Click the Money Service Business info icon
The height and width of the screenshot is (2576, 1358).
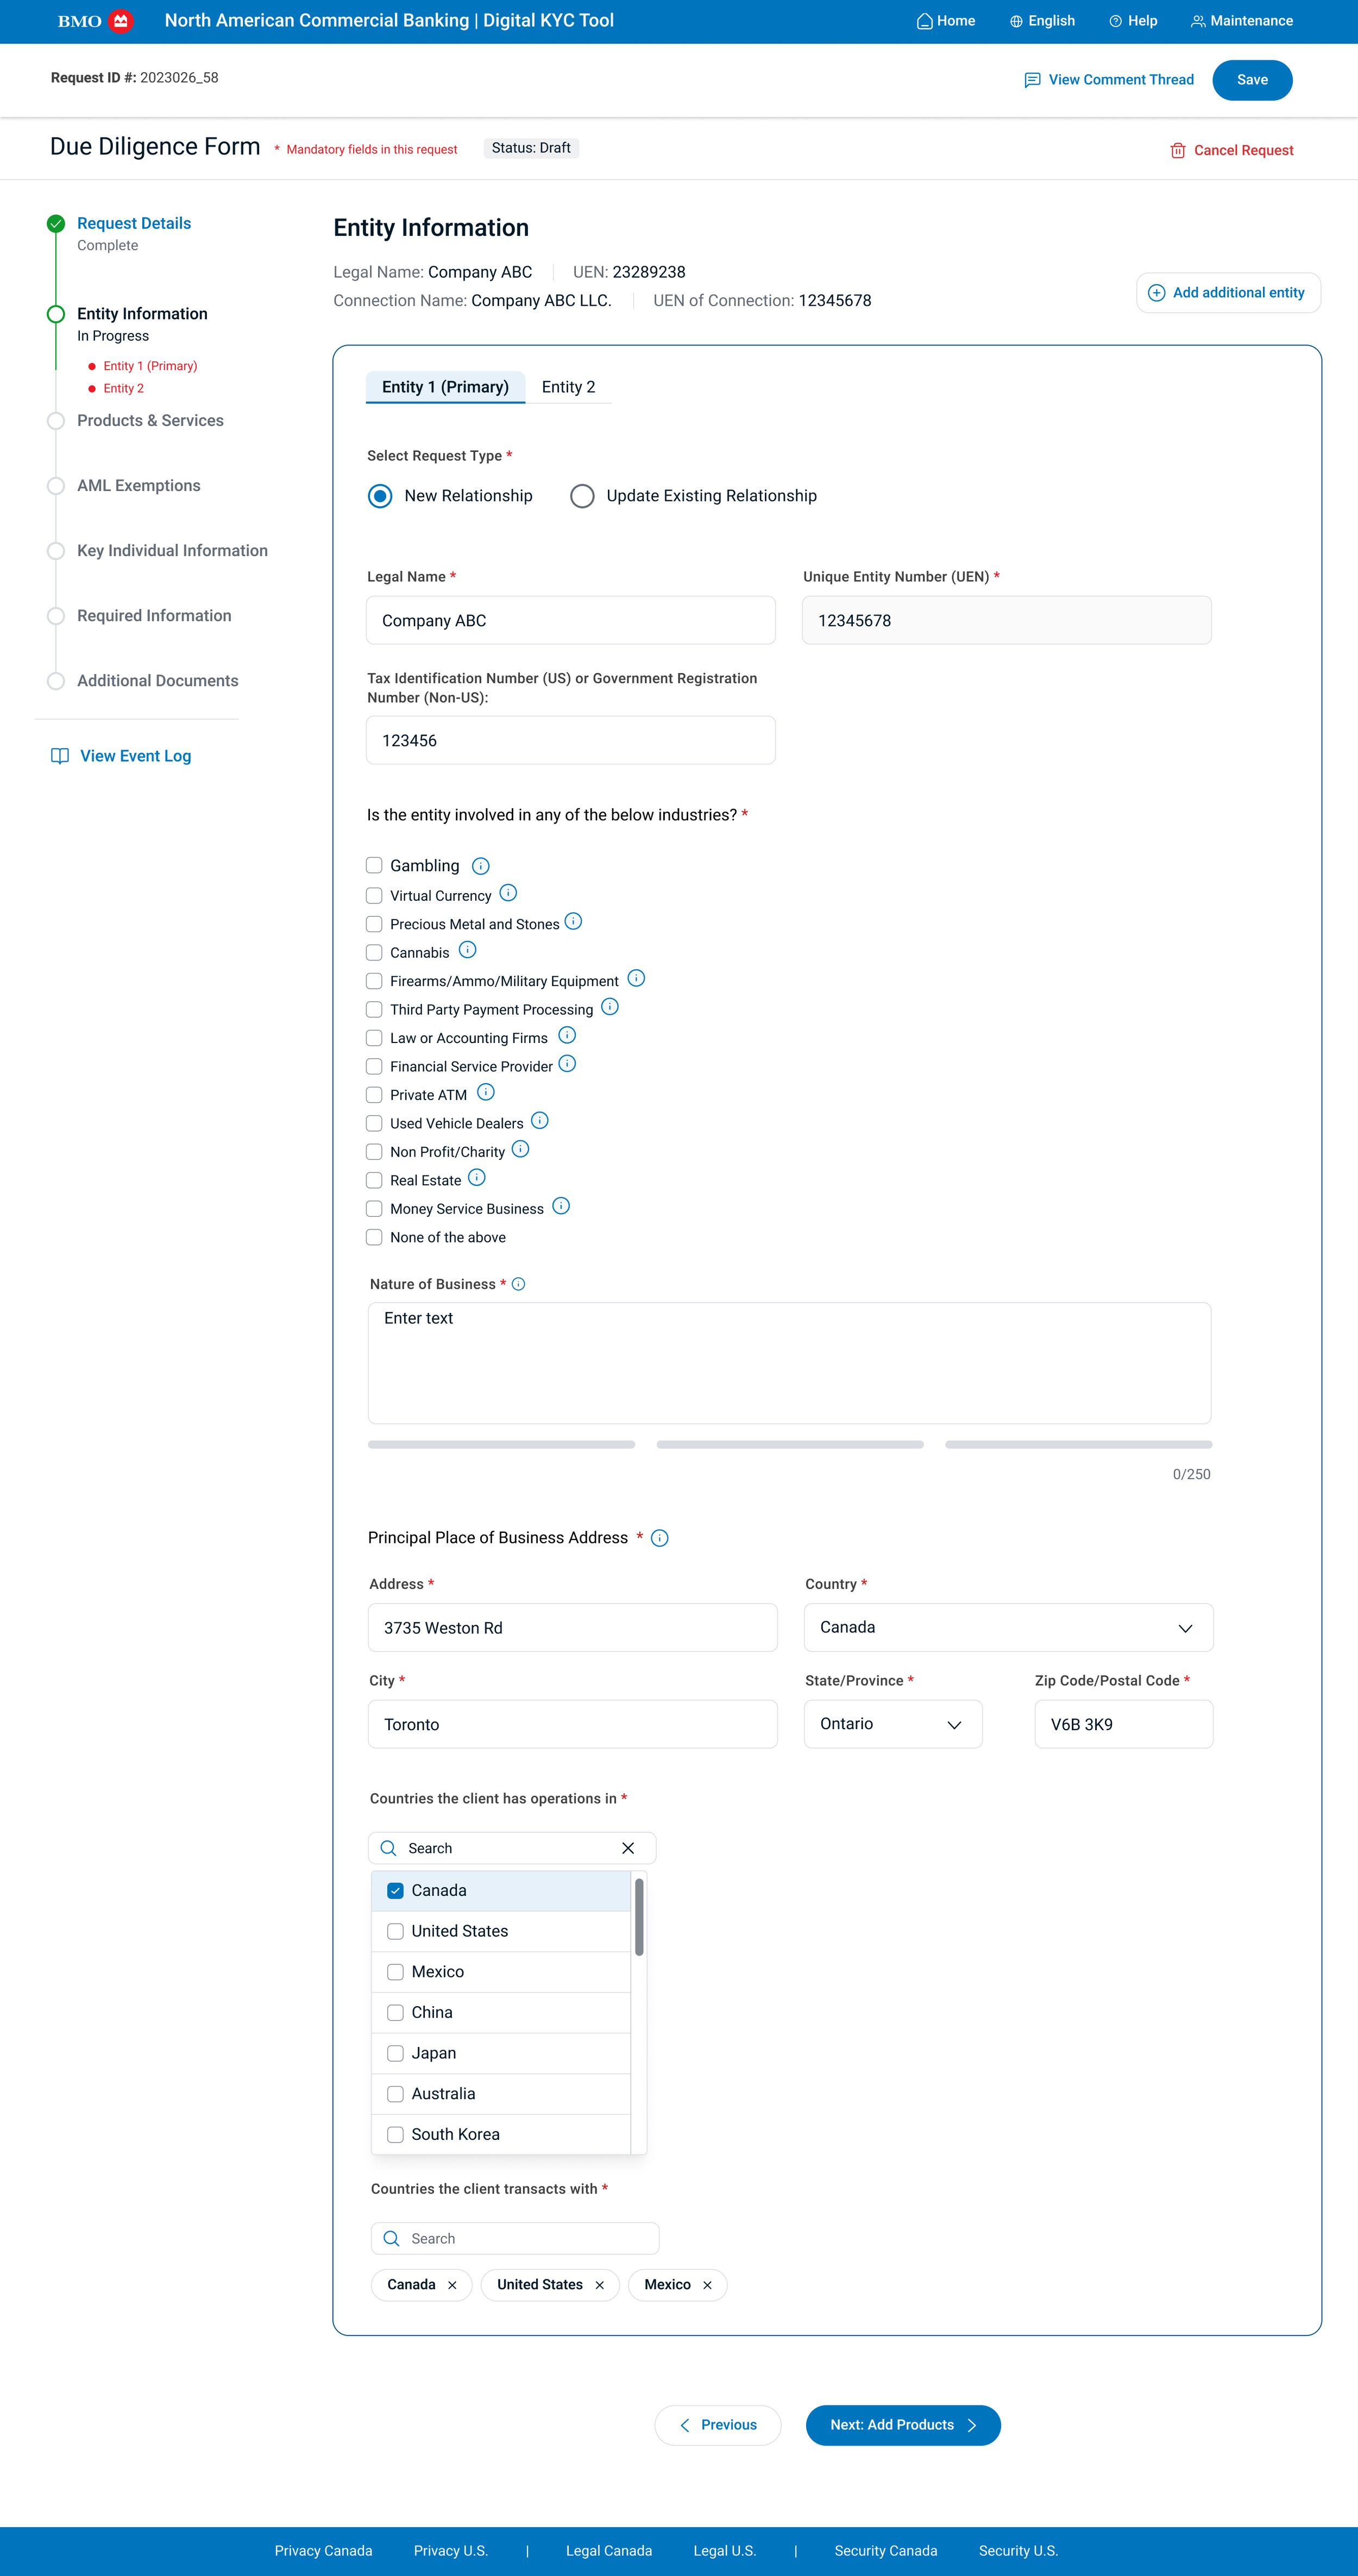click(561, 1206)
